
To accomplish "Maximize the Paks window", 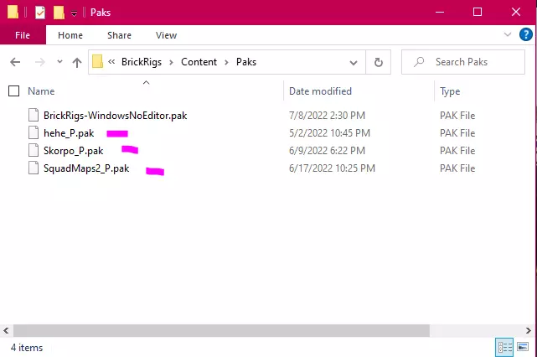I will click(478, 13).
